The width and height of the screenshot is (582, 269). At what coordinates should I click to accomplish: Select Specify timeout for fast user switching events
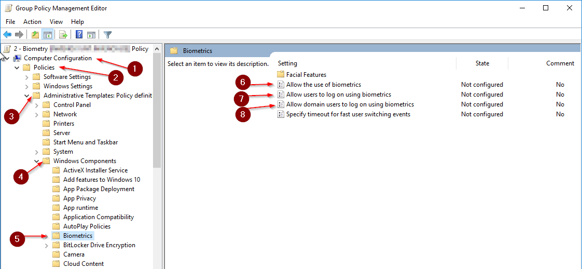[348, 114]
